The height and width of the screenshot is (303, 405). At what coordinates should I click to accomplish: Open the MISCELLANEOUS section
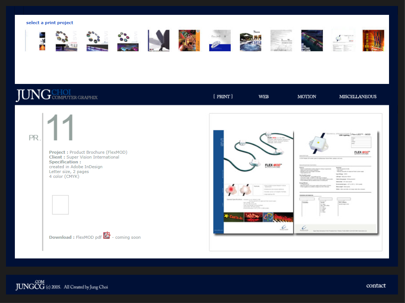pyautogui.click(x=357, y=97)
